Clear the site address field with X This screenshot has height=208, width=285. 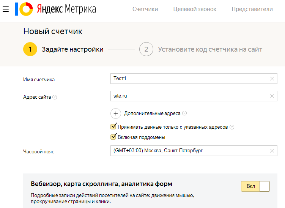(x=272, y=96)
